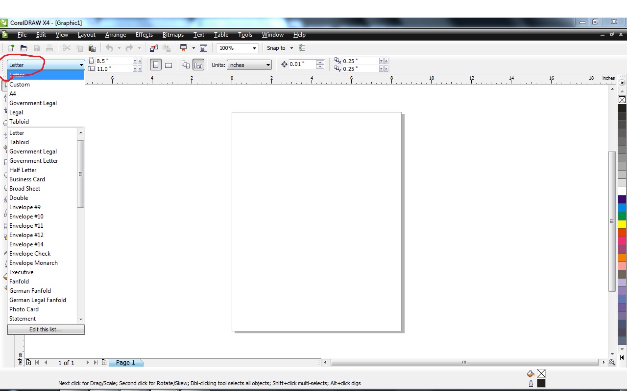The width and height of the screenshot is (627, 391).
Task: Choose the A4 paper size
Action: (46, 94)
